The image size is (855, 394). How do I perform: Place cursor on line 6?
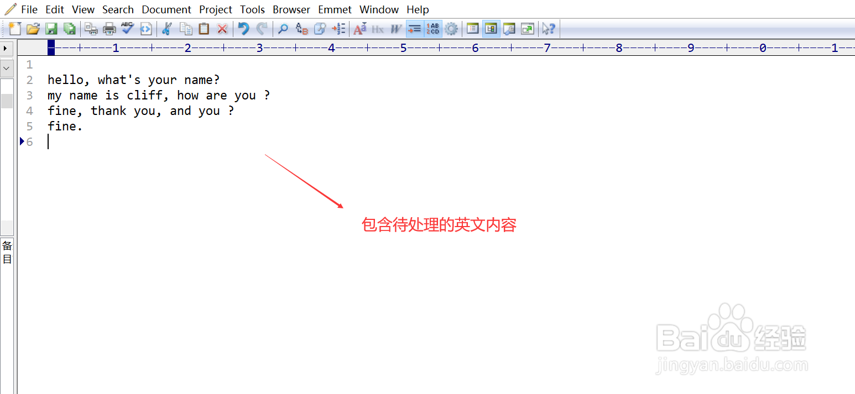click(66, 141)
